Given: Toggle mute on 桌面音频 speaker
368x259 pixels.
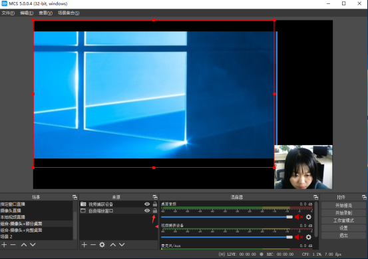Looking at the screenshot, I should pyautogui.click(x=299, y=217).
